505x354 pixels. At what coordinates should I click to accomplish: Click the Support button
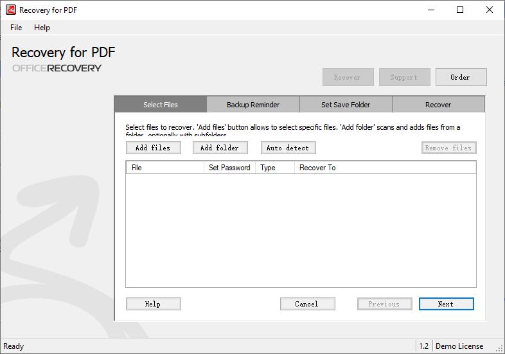(x=405, y=77)
